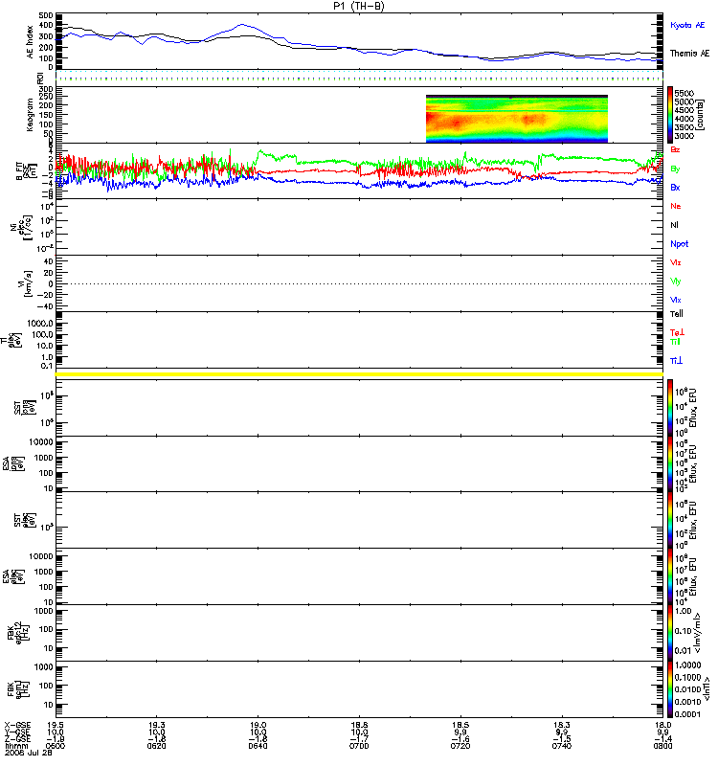The image size is (718, 766).
Task: Select the blue Ti⊥ legend label
Action: (676, 361)
